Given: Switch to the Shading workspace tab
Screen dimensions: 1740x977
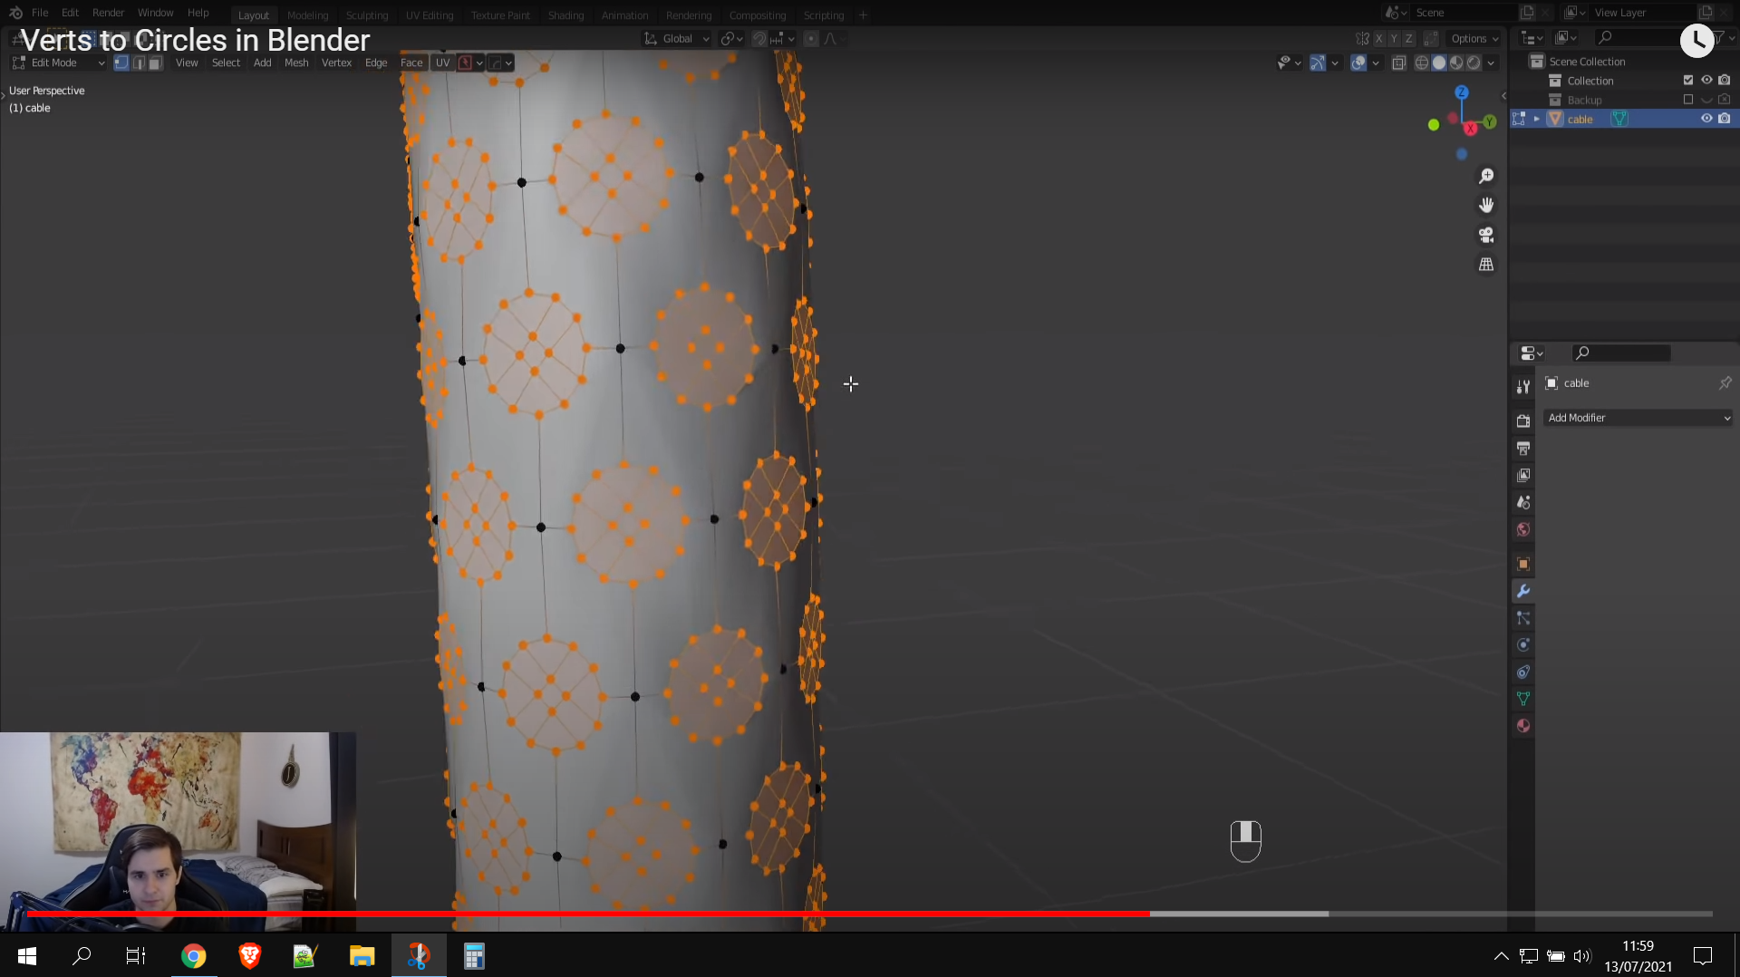Looking at the screenshot, I should click(x=565, y=15).
